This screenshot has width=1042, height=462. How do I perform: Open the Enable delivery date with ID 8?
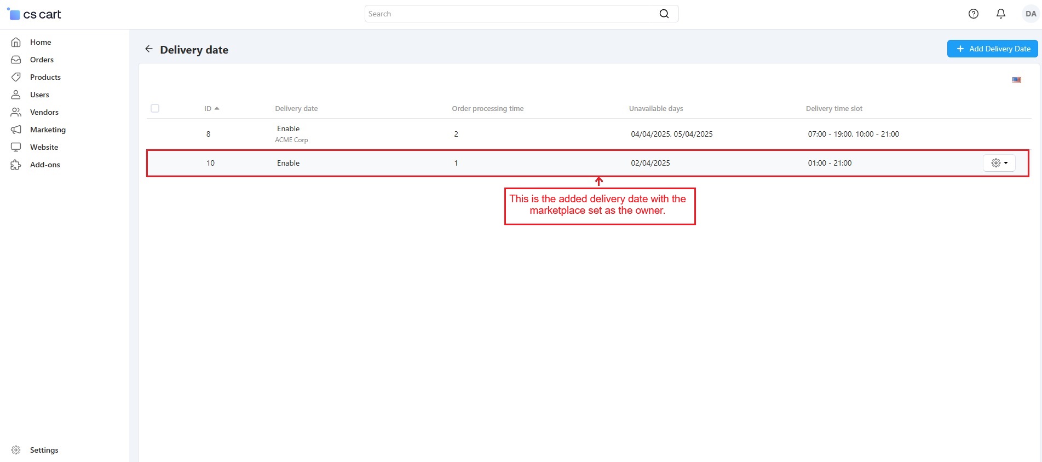pos(288,129)
